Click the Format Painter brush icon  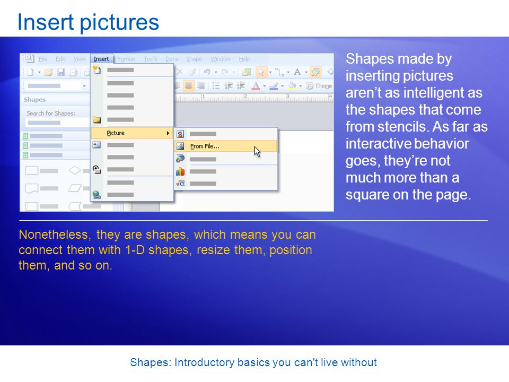click(x=192, y=72)
